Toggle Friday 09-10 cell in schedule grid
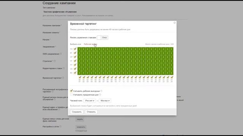Image resolution: width=243 pixels, height=136 pixels. tap(115, 65)
